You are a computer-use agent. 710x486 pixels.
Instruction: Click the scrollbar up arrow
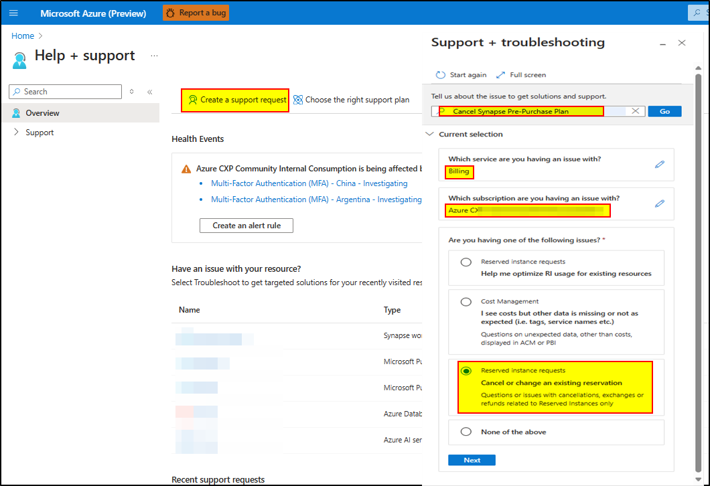point(698,68)
